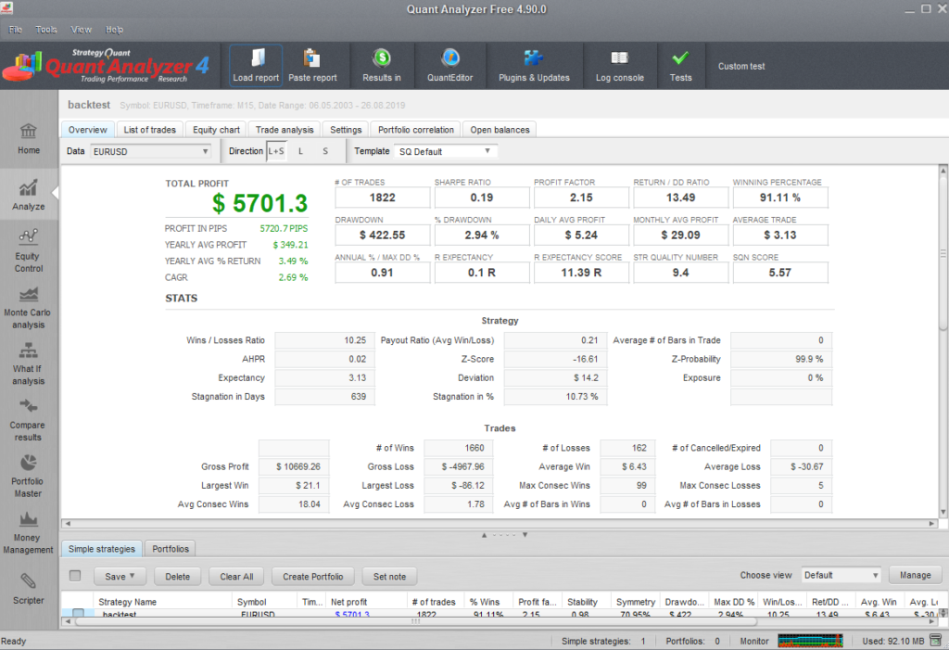The image size is (949, 650).
Task: Go to Home in the sidebar
Action: point(29,139)
